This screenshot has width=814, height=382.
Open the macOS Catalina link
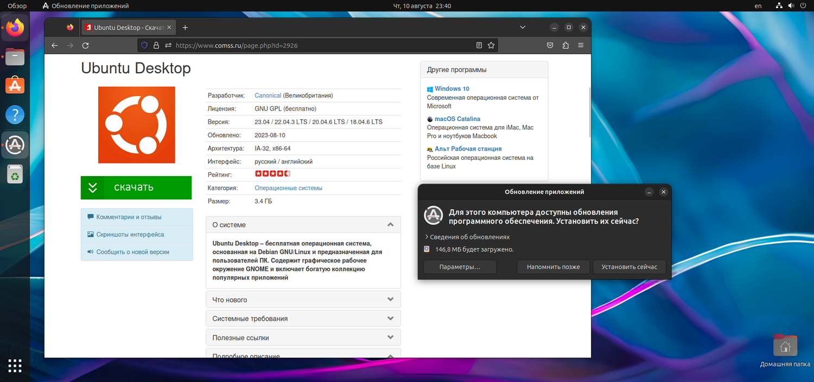pyautogui.click(x=457, y=119)
